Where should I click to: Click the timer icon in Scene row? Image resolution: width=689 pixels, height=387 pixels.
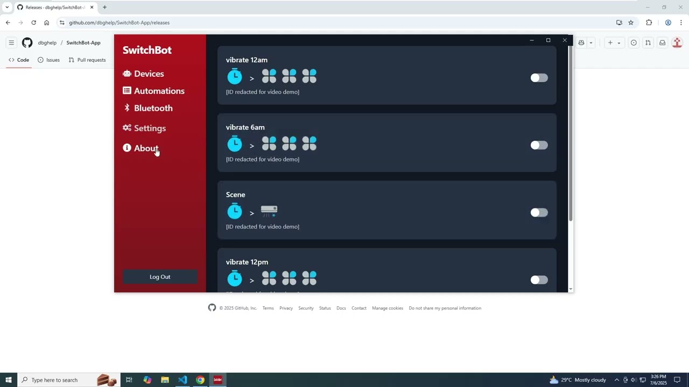click(235, 211)
